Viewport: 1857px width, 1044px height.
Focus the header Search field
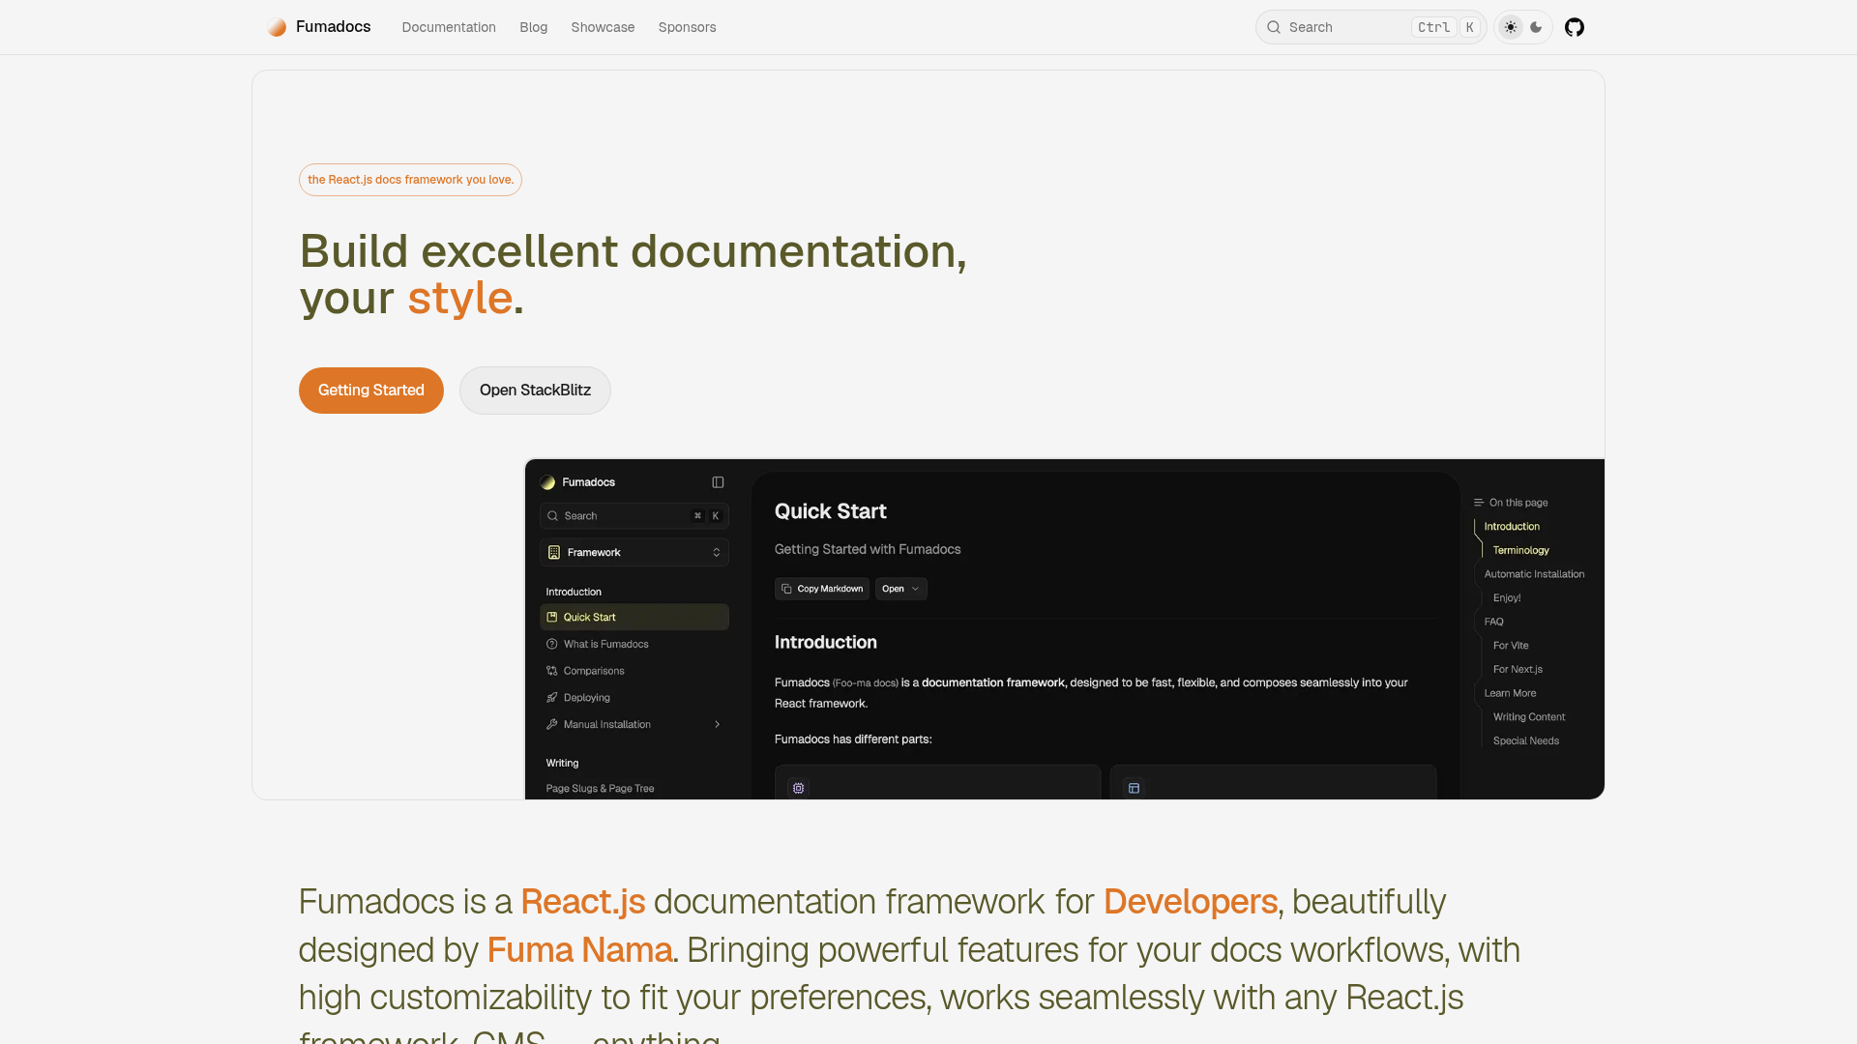pos(1371,27)
